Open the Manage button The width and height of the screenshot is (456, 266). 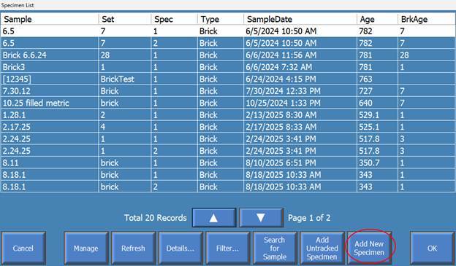pos(86,248)
